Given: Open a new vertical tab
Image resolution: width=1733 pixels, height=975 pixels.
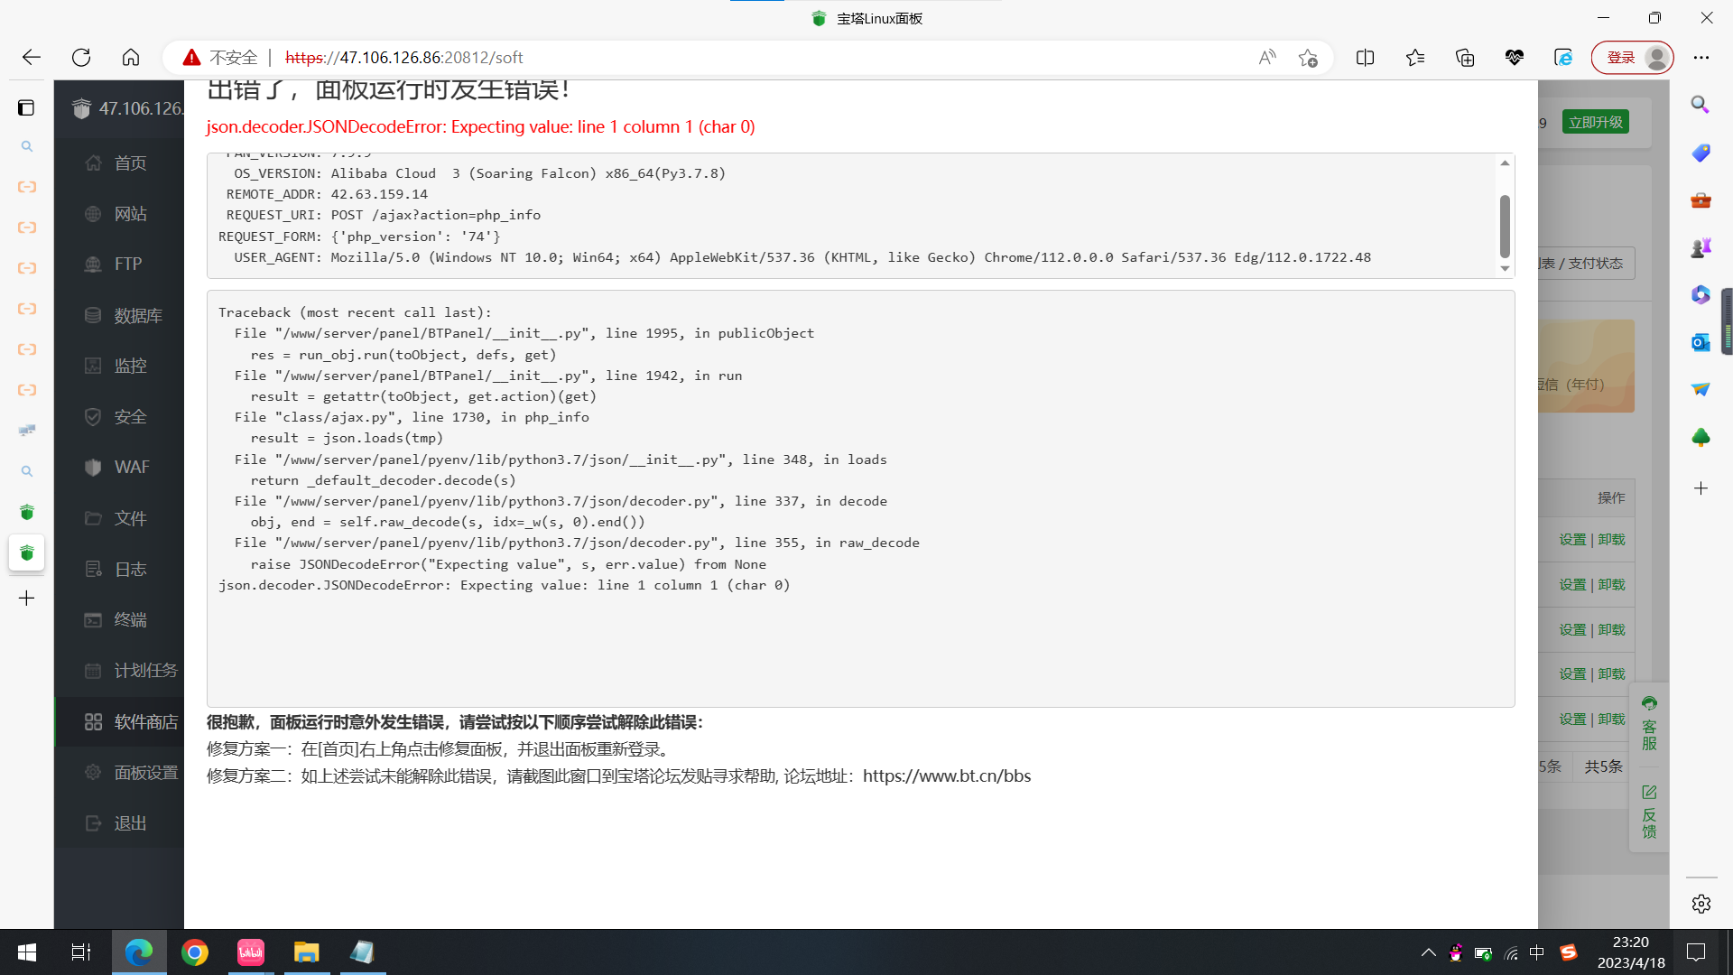Looking at the screenshot, I should (x=27, y=599).
